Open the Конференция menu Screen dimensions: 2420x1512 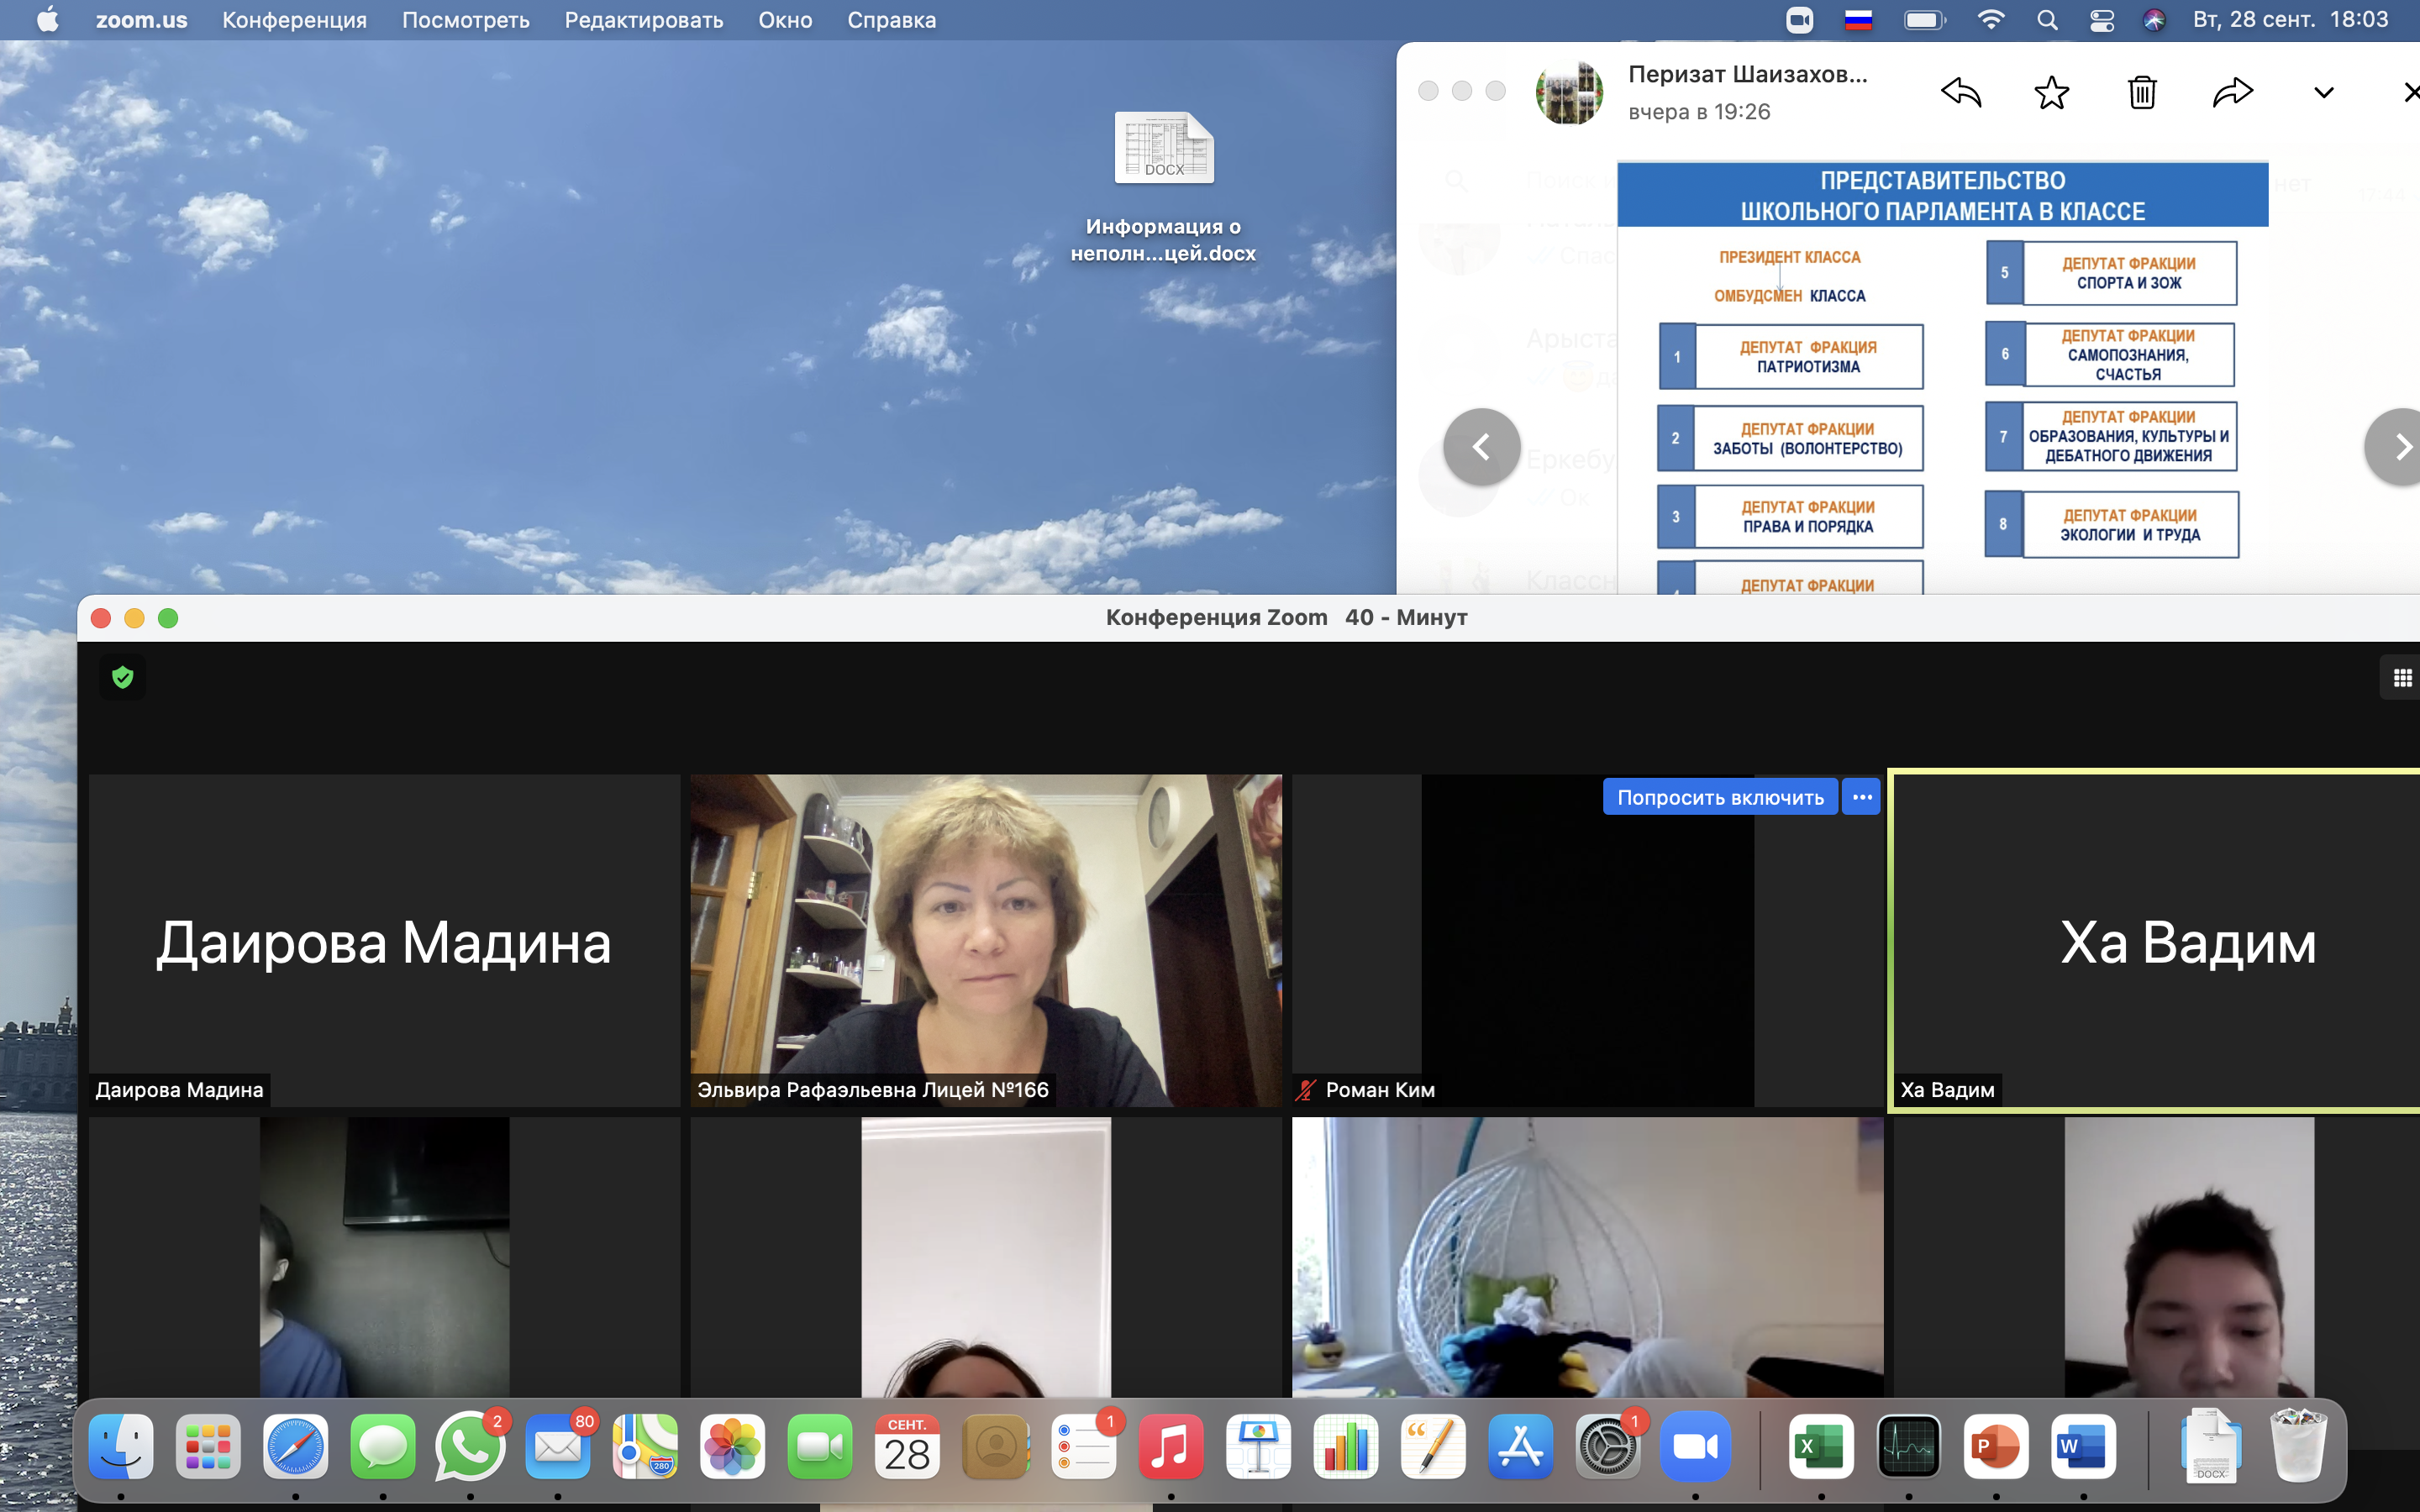click(x=294, y=20)
